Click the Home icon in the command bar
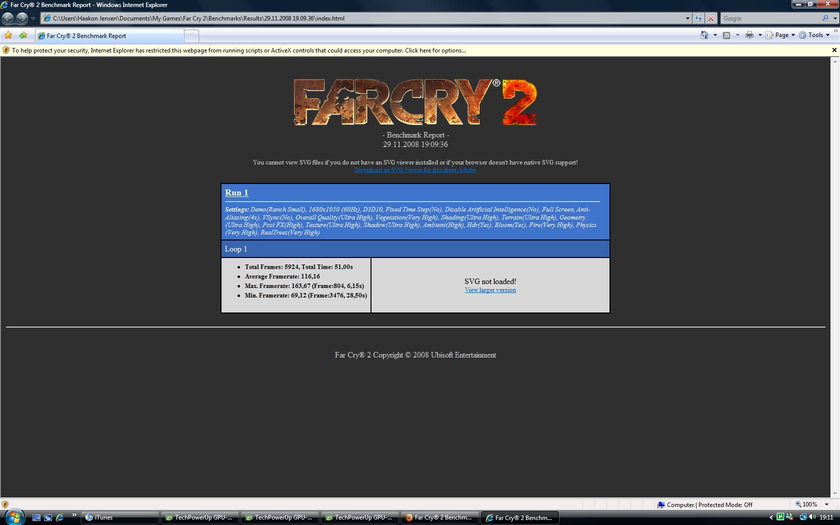The image size is (840, 525). pyautogui.click(x=704, y=35)
